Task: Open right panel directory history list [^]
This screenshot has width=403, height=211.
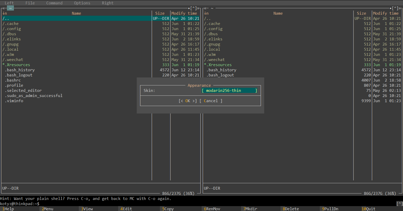Action: 395,8
